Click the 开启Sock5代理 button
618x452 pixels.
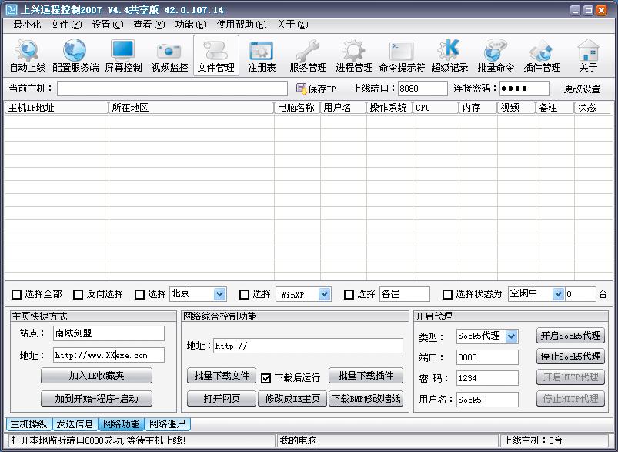click(x=570, y=336)
